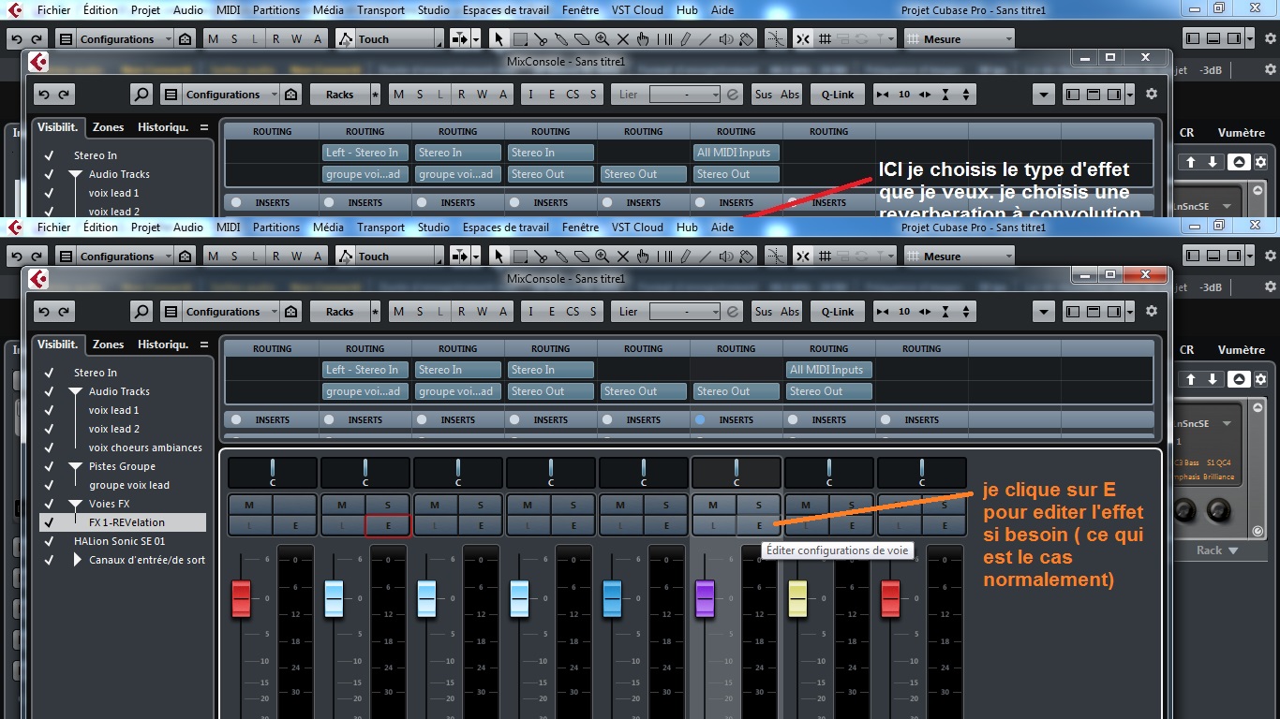
Task: Click the purple channel fader handle
Action: pyautogui.click(x=705, y=598)
